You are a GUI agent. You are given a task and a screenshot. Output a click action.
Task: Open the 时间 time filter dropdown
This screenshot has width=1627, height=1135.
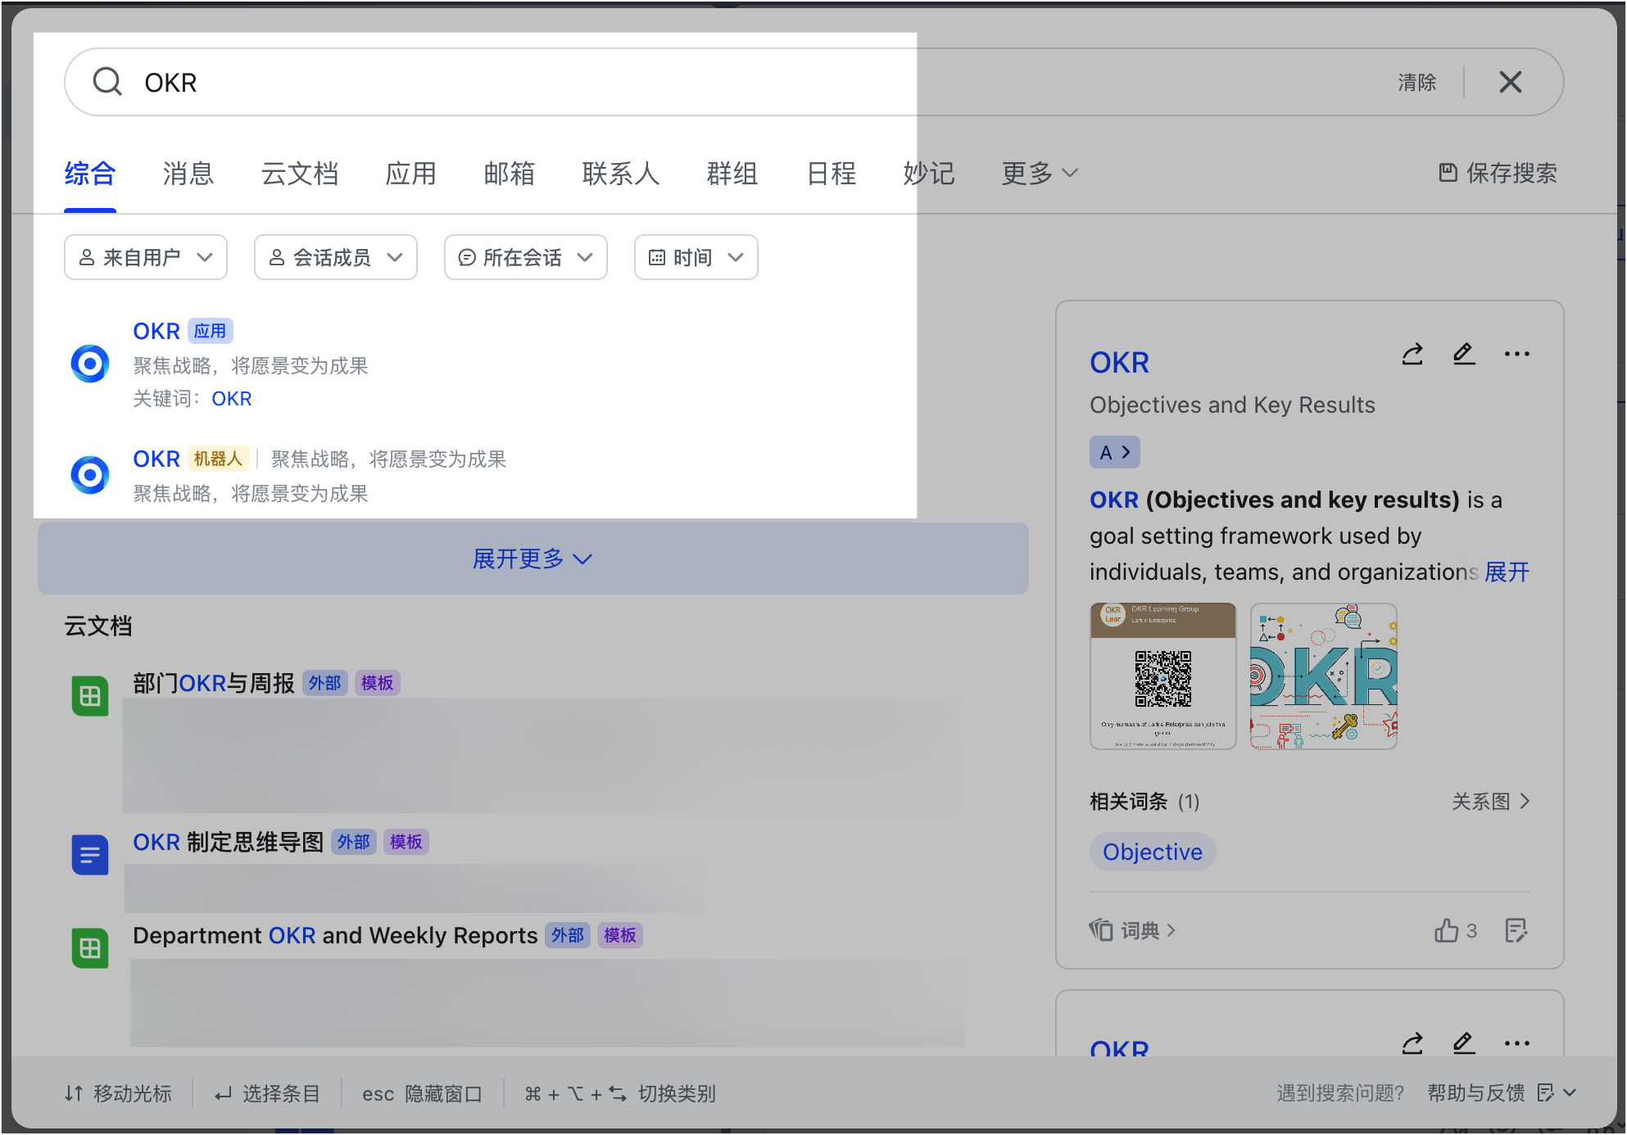(695, 256)
